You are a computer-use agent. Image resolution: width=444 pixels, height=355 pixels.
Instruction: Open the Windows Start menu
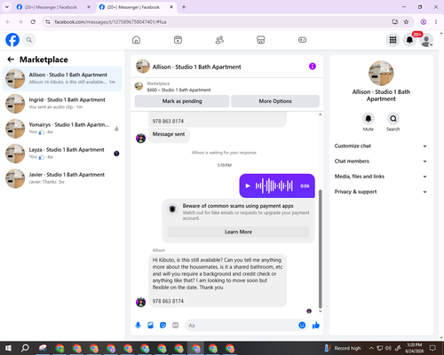8,348
